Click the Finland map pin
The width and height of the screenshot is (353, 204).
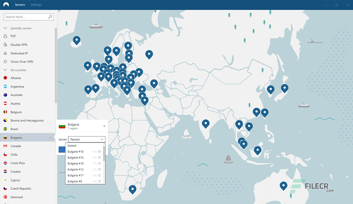[128, 46]
